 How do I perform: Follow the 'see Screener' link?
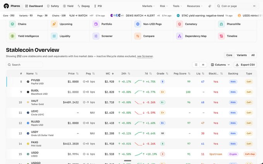coord(145,56)
